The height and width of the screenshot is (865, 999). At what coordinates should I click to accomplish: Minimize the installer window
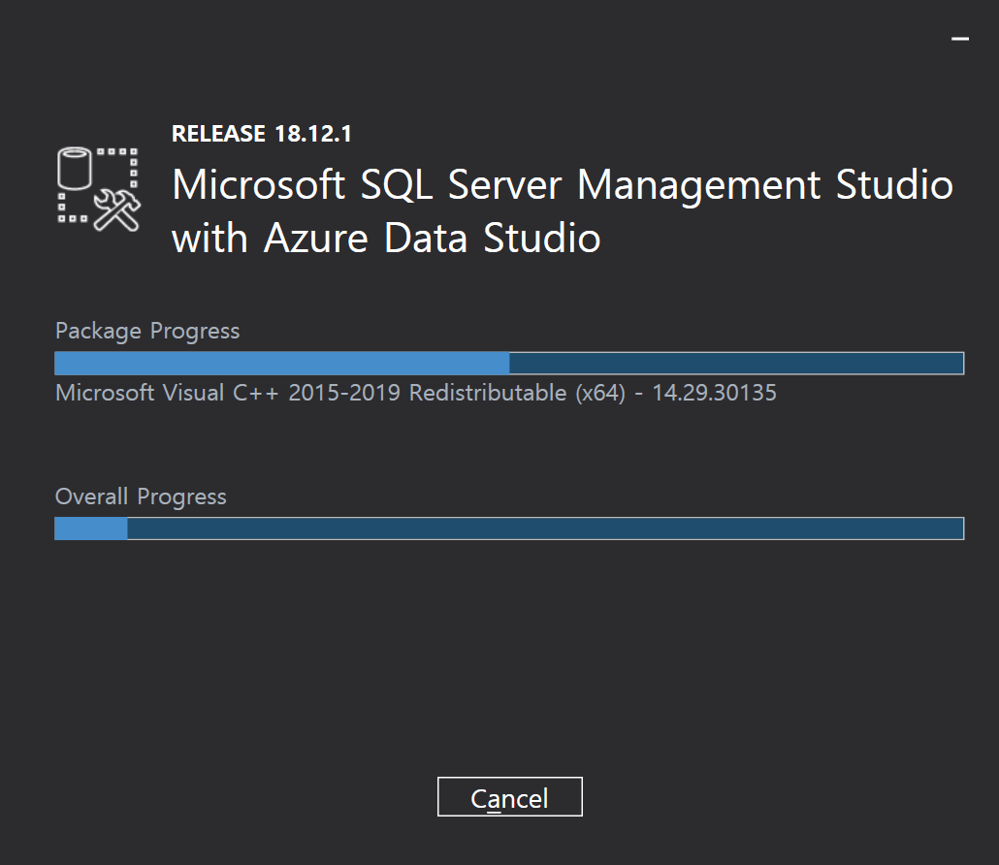[x=960, y=39]
